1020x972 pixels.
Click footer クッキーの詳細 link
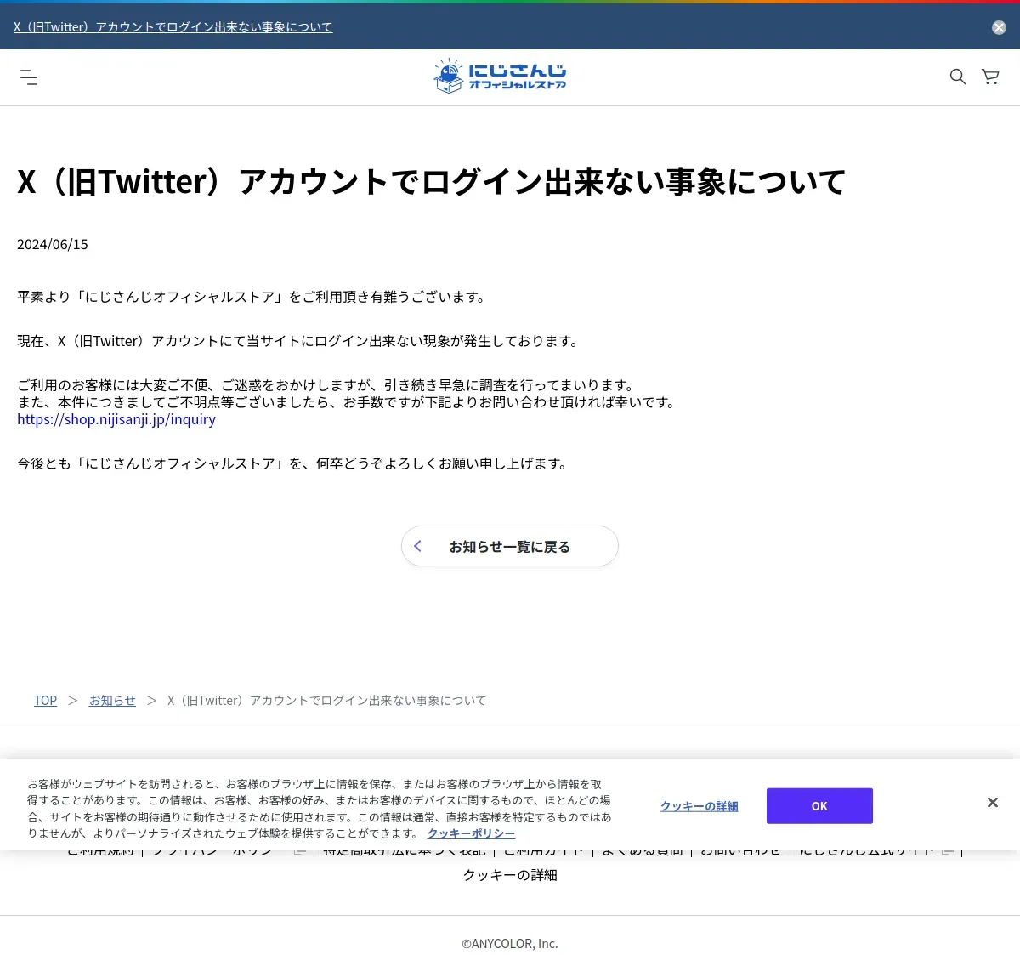click(510, 875)
